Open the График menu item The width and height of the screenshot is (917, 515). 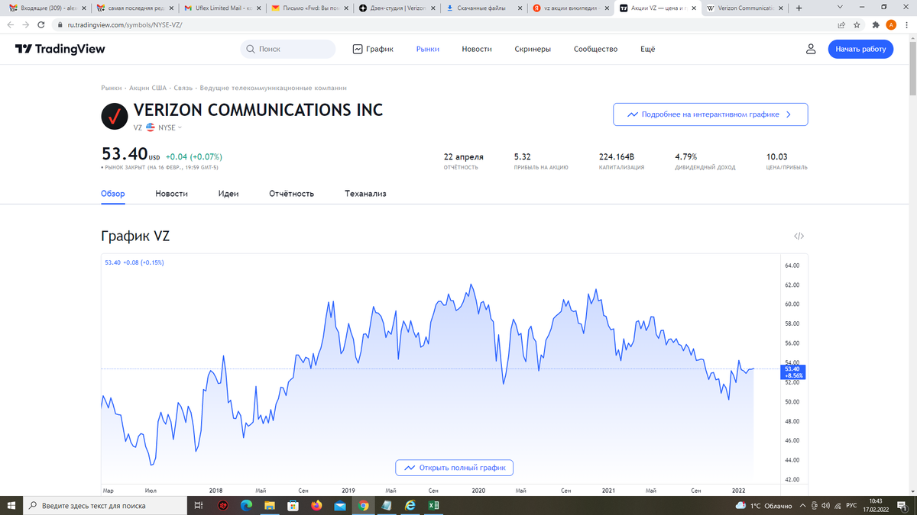373,49
